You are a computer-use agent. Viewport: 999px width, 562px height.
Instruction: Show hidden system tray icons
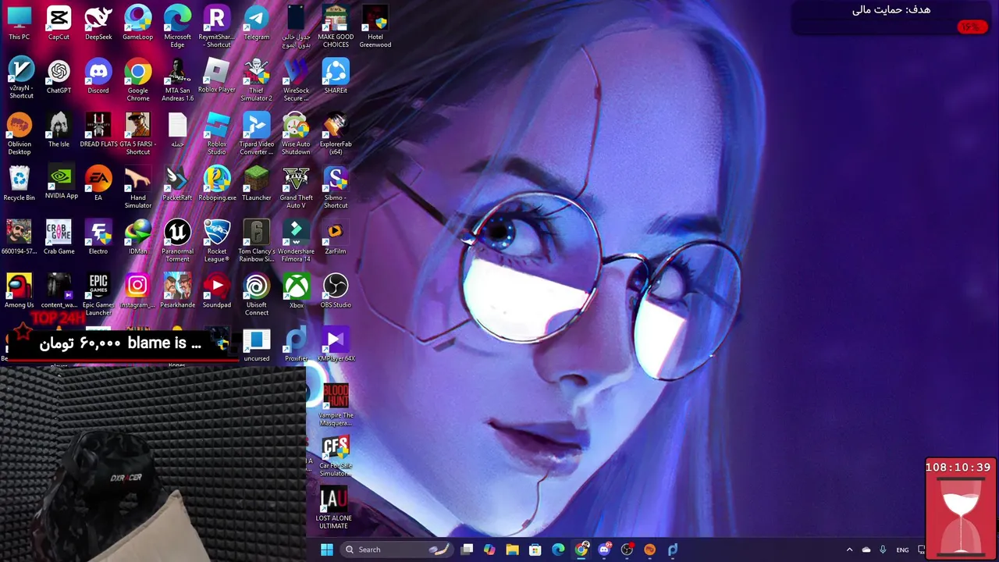849,550
